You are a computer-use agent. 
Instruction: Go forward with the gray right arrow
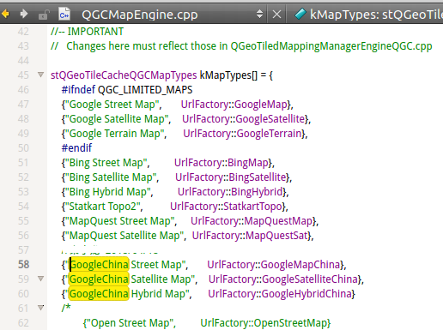(24, 14)
